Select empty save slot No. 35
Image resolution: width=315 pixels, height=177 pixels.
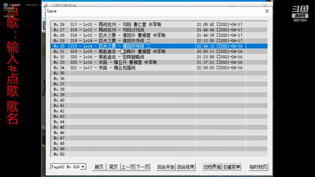pyautogui.click(x=159, y=73)
